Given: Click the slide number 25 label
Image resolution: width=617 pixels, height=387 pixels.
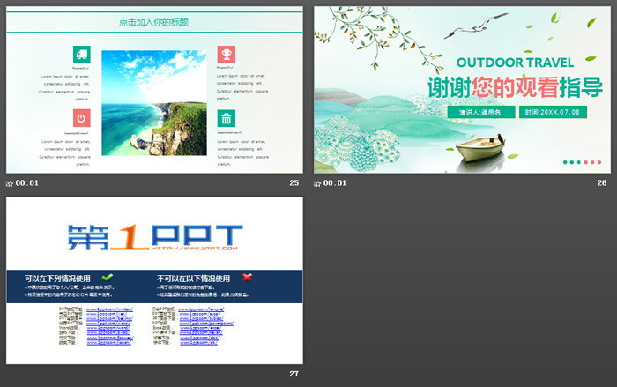Looking at the screenshot, I should click(x=294, y=183).
